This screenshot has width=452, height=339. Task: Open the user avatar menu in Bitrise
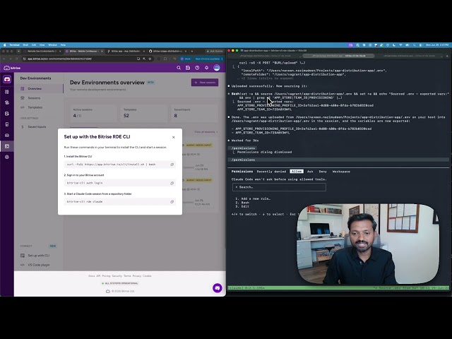pyautogui.click(x=217, y=68)
